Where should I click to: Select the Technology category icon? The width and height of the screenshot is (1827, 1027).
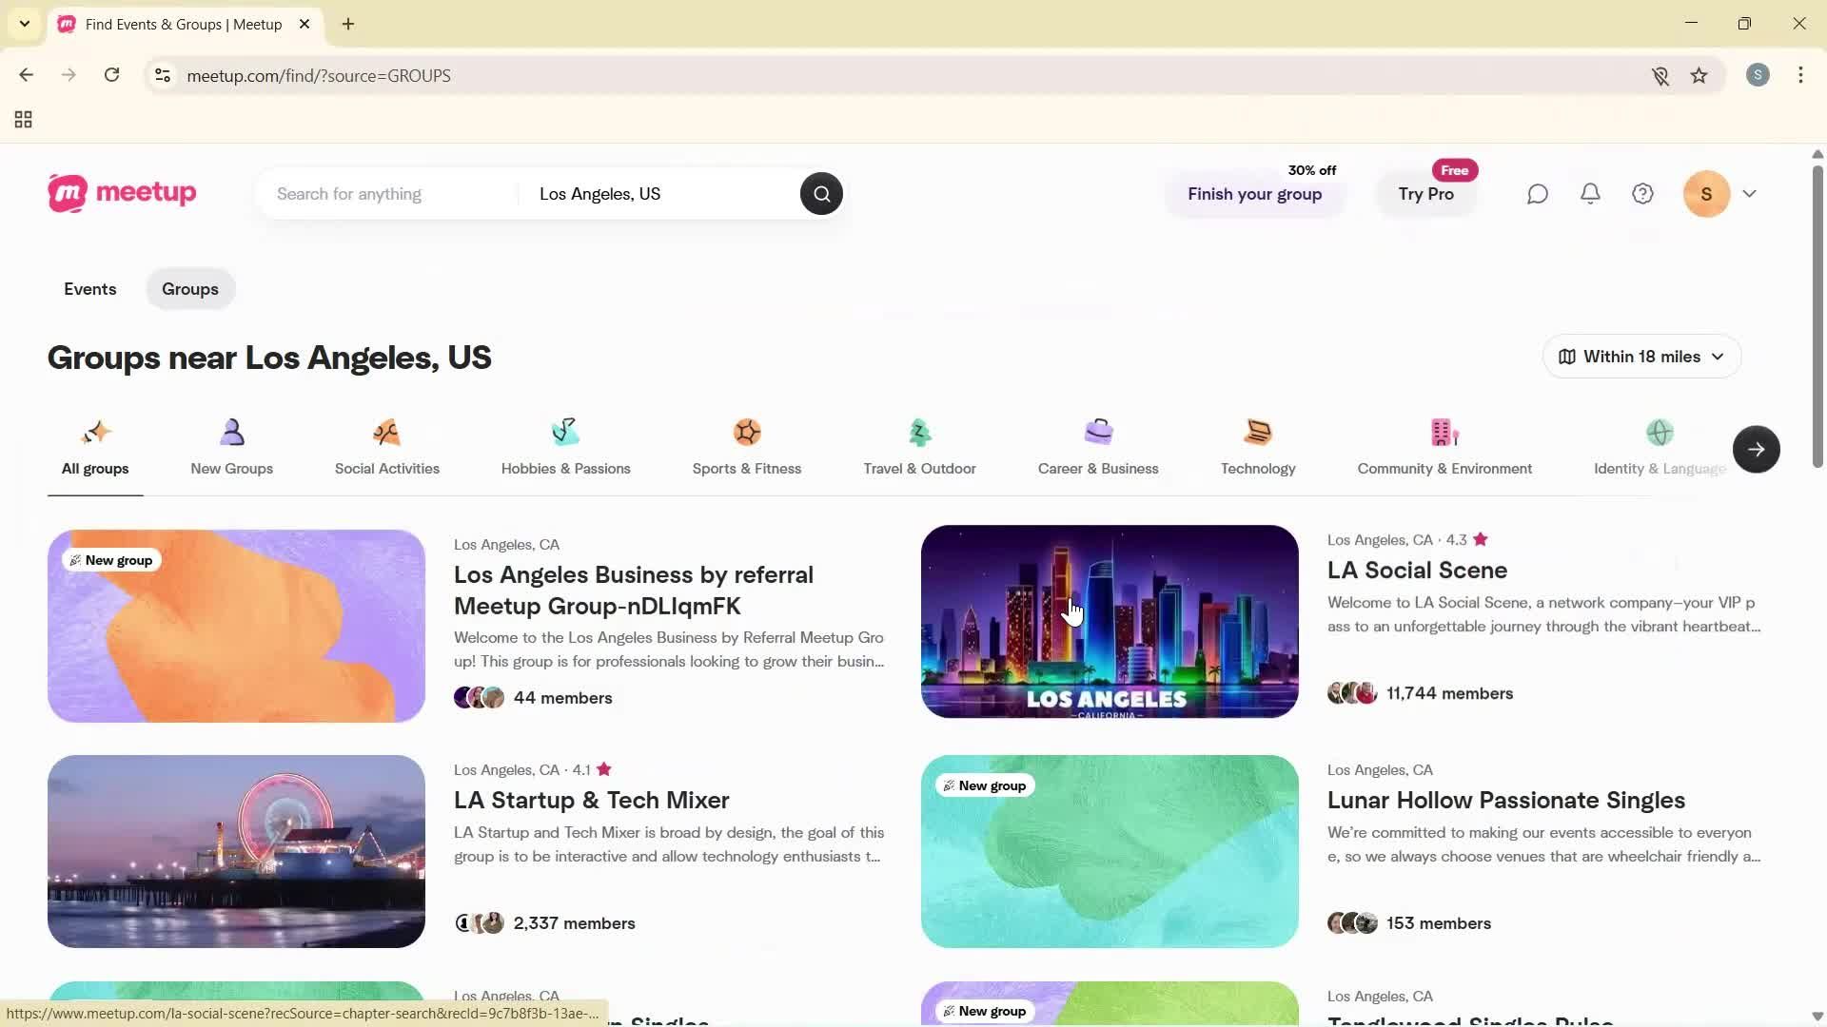pyautogui.click(x=1258, y=447)
